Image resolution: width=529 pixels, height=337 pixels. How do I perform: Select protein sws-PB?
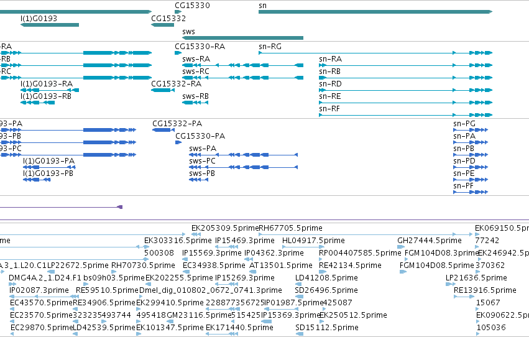click(198, 180)
